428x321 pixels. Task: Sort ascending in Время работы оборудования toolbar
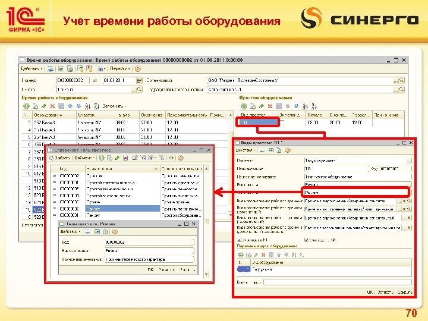click(87, 106)
